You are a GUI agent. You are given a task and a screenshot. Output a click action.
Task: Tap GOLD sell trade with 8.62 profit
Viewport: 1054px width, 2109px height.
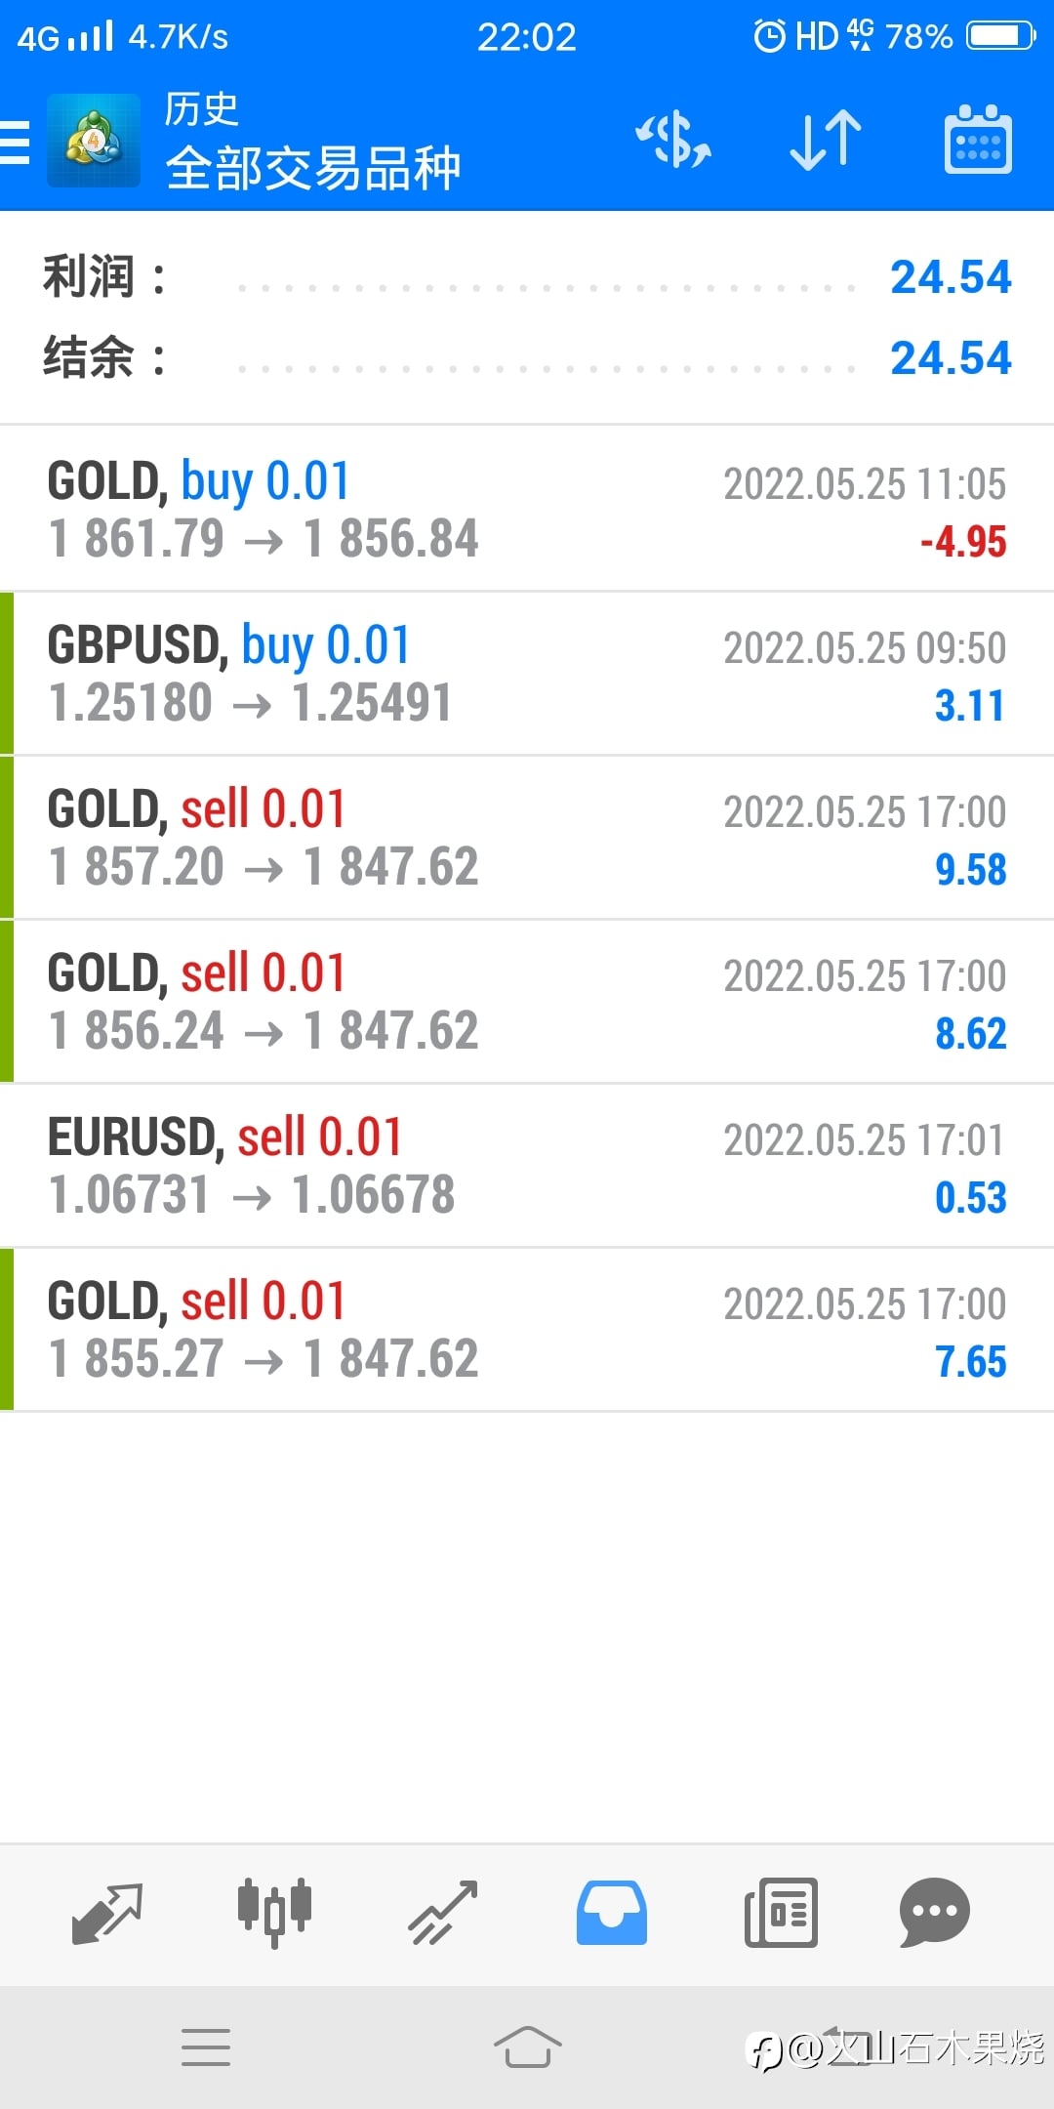(527, 1001)
